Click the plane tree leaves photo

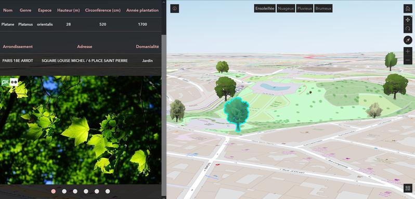(81, 130)
